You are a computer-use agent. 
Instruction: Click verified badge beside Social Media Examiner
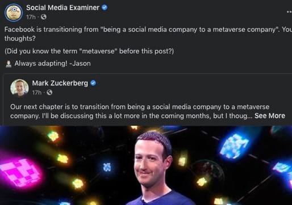point(105,7)
